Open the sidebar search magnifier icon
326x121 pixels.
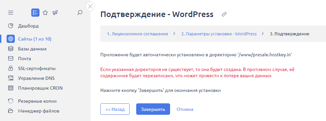[80, 13]
